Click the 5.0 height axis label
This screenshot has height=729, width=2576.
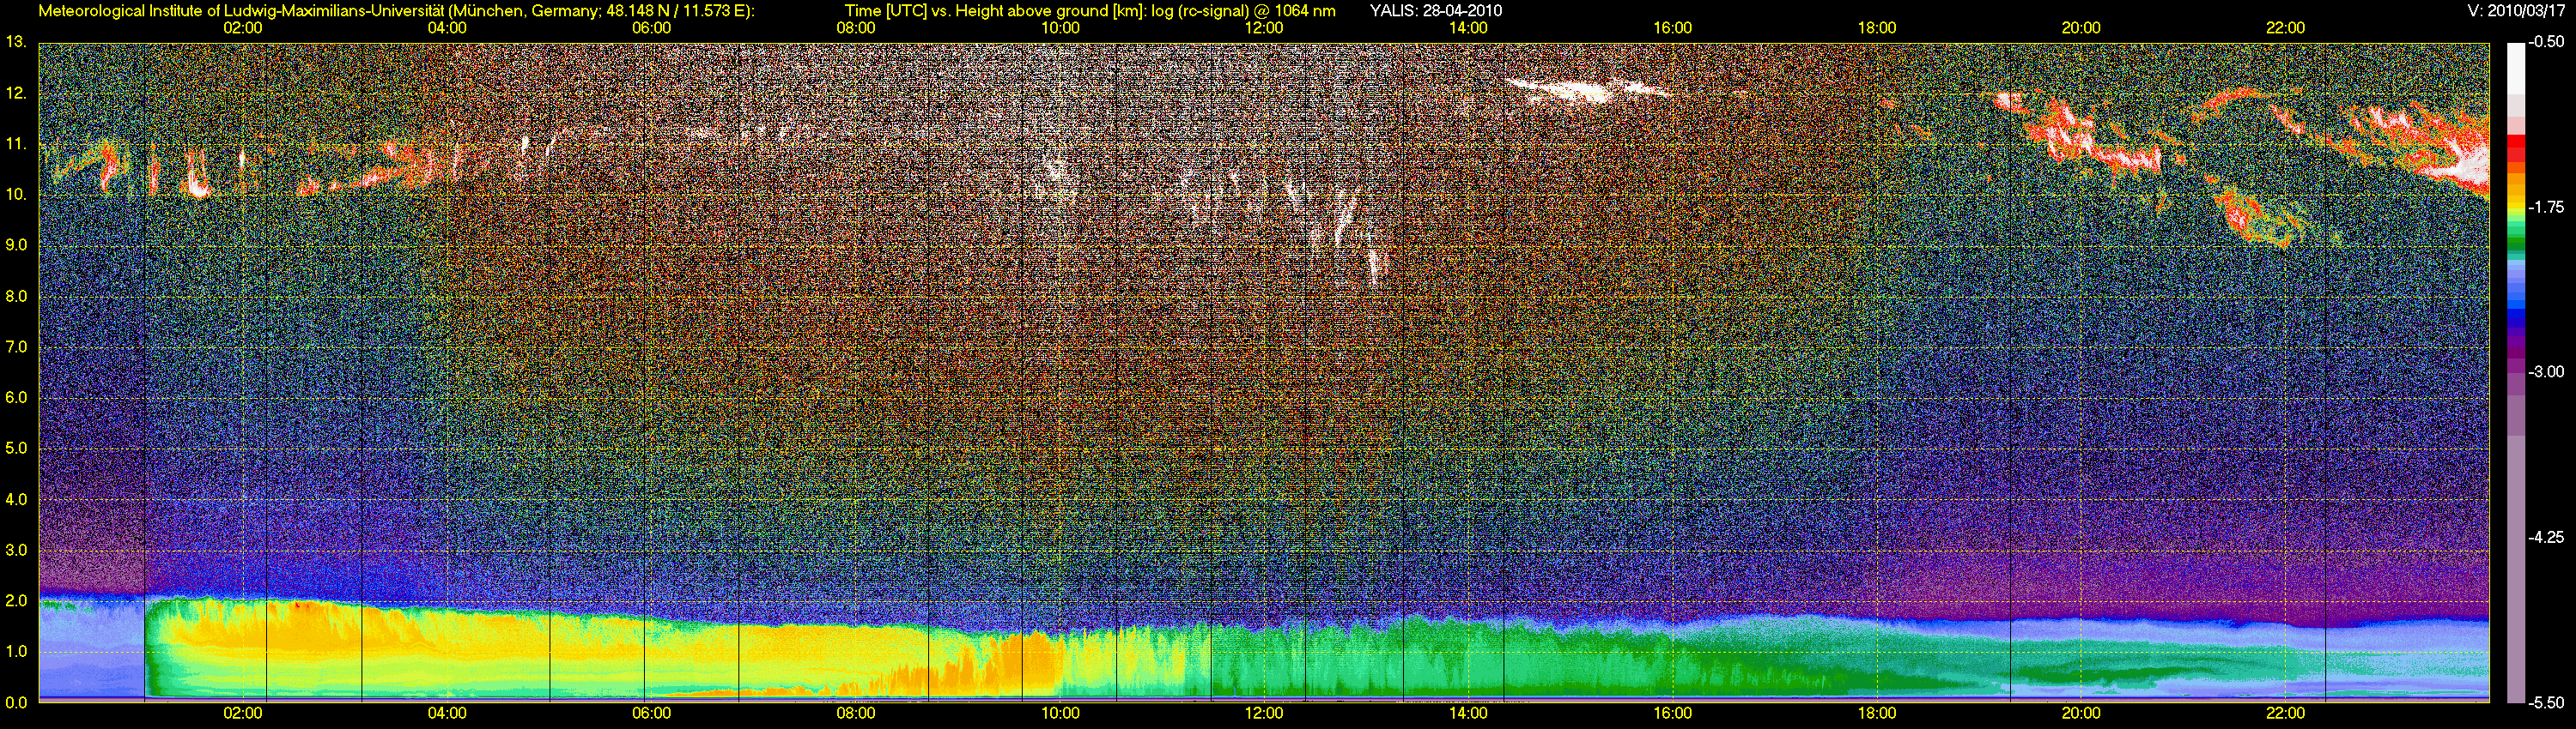(x=16, y=449)
